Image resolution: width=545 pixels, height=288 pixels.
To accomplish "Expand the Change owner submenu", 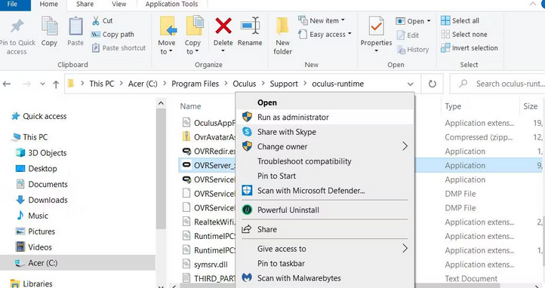I will tap(325, 146).
